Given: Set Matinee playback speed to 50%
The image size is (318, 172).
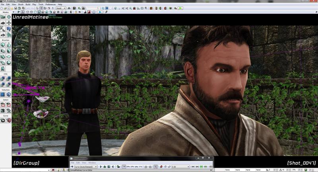Looking at the screenshot, I should pyautogui.click(x=128, y=167).
